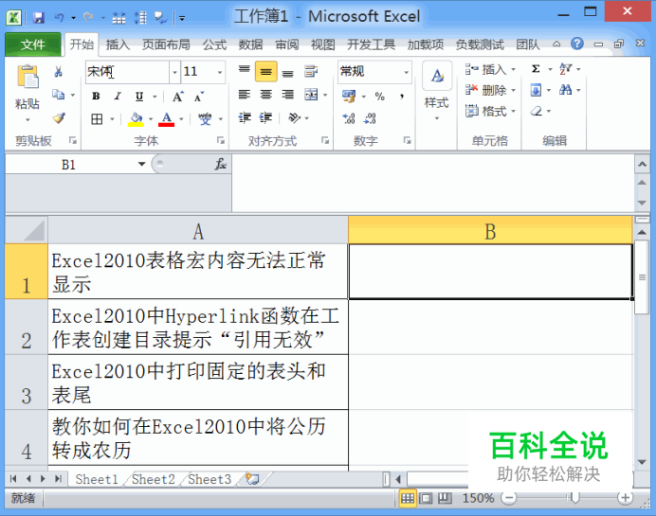Click the Find binoculars icon

(565, 90)
